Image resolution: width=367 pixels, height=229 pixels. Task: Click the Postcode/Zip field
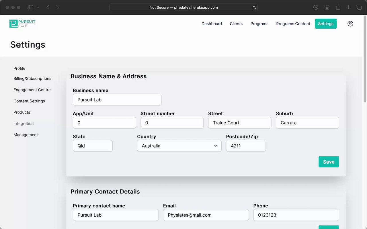tap(246, 146)
